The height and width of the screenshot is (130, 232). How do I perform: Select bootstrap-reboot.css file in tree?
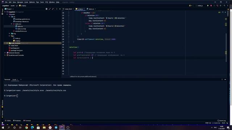[x=22, y=22]
